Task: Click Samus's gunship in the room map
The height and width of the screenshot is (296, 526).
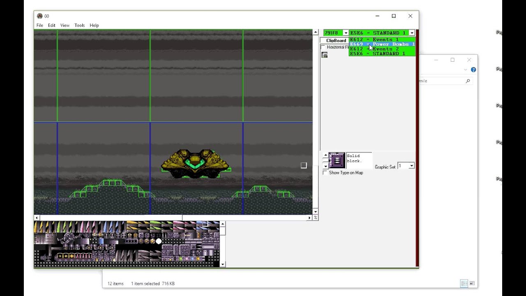Action: [x=195, y=164]
